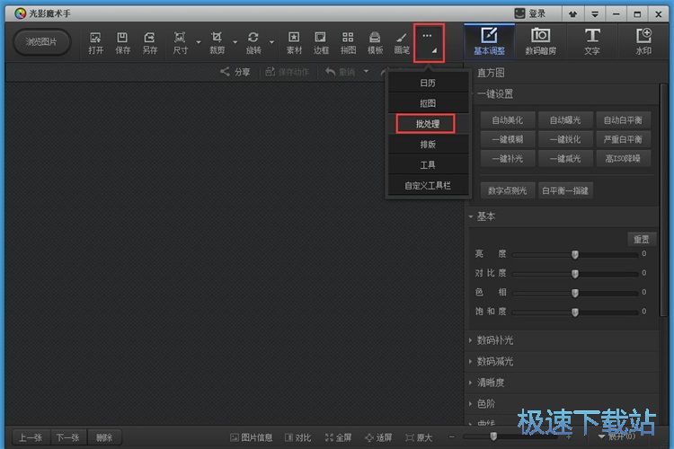
Task: Expand the 清晰度 (Sharpness) section
Action: pos(471,383)
